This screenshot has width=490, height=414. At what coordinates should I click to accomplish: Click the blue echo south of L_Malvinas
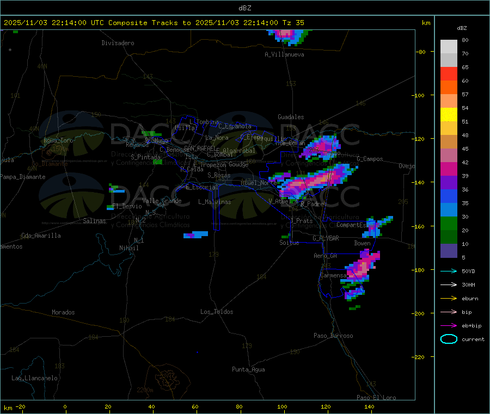point(195,234)
